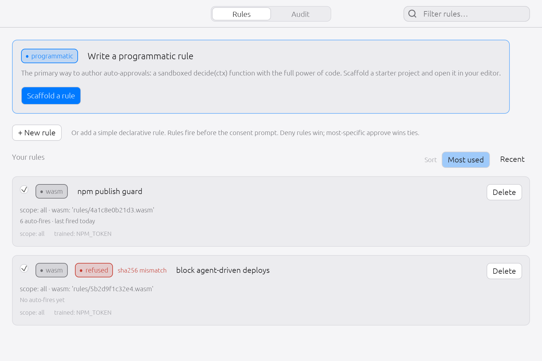This screenshot has width=542, height=361.
Task: Click the 6 auto-fires last fired today text
Action: pos(58,221)
